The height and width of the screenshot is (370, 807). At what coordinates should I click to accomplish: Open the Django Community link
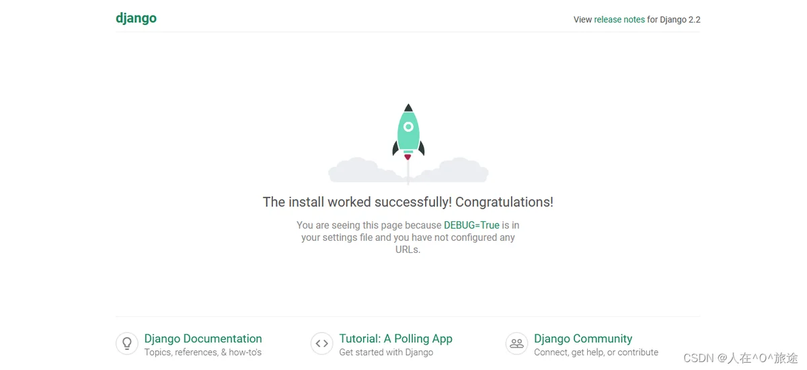583,338
